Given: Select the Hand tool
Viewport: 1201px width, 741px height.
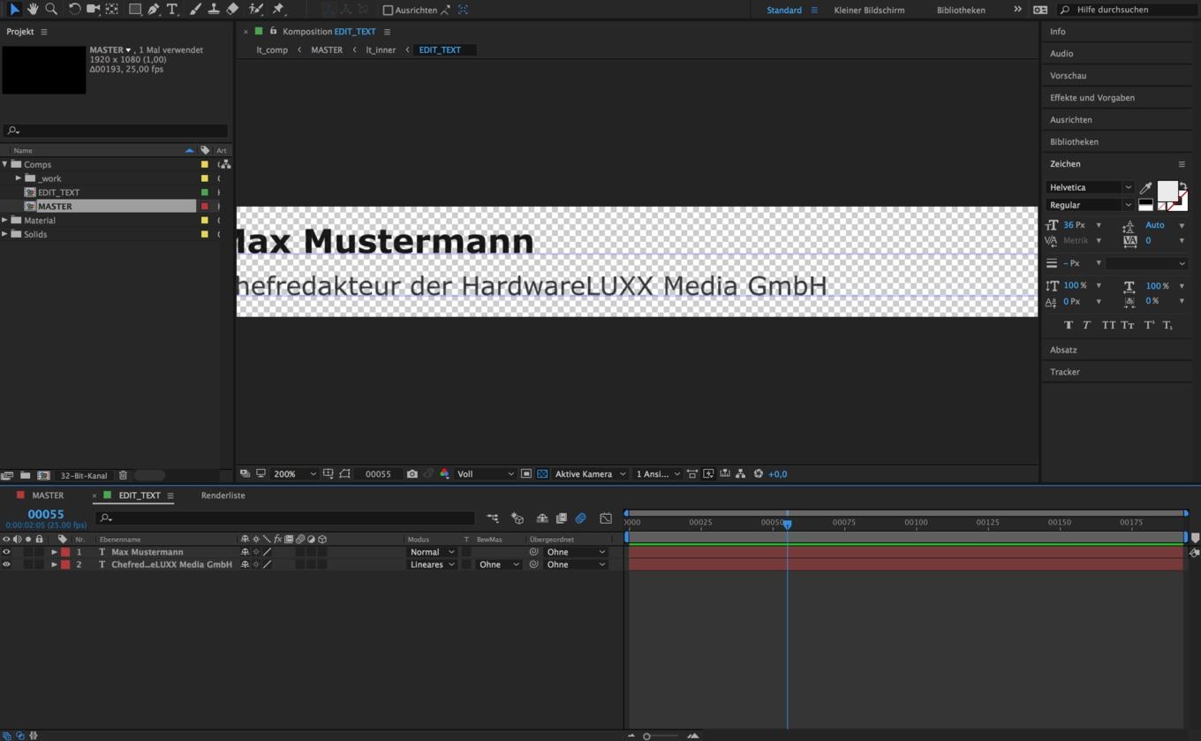Looking at the screenshot, I should tap(33, 9).
